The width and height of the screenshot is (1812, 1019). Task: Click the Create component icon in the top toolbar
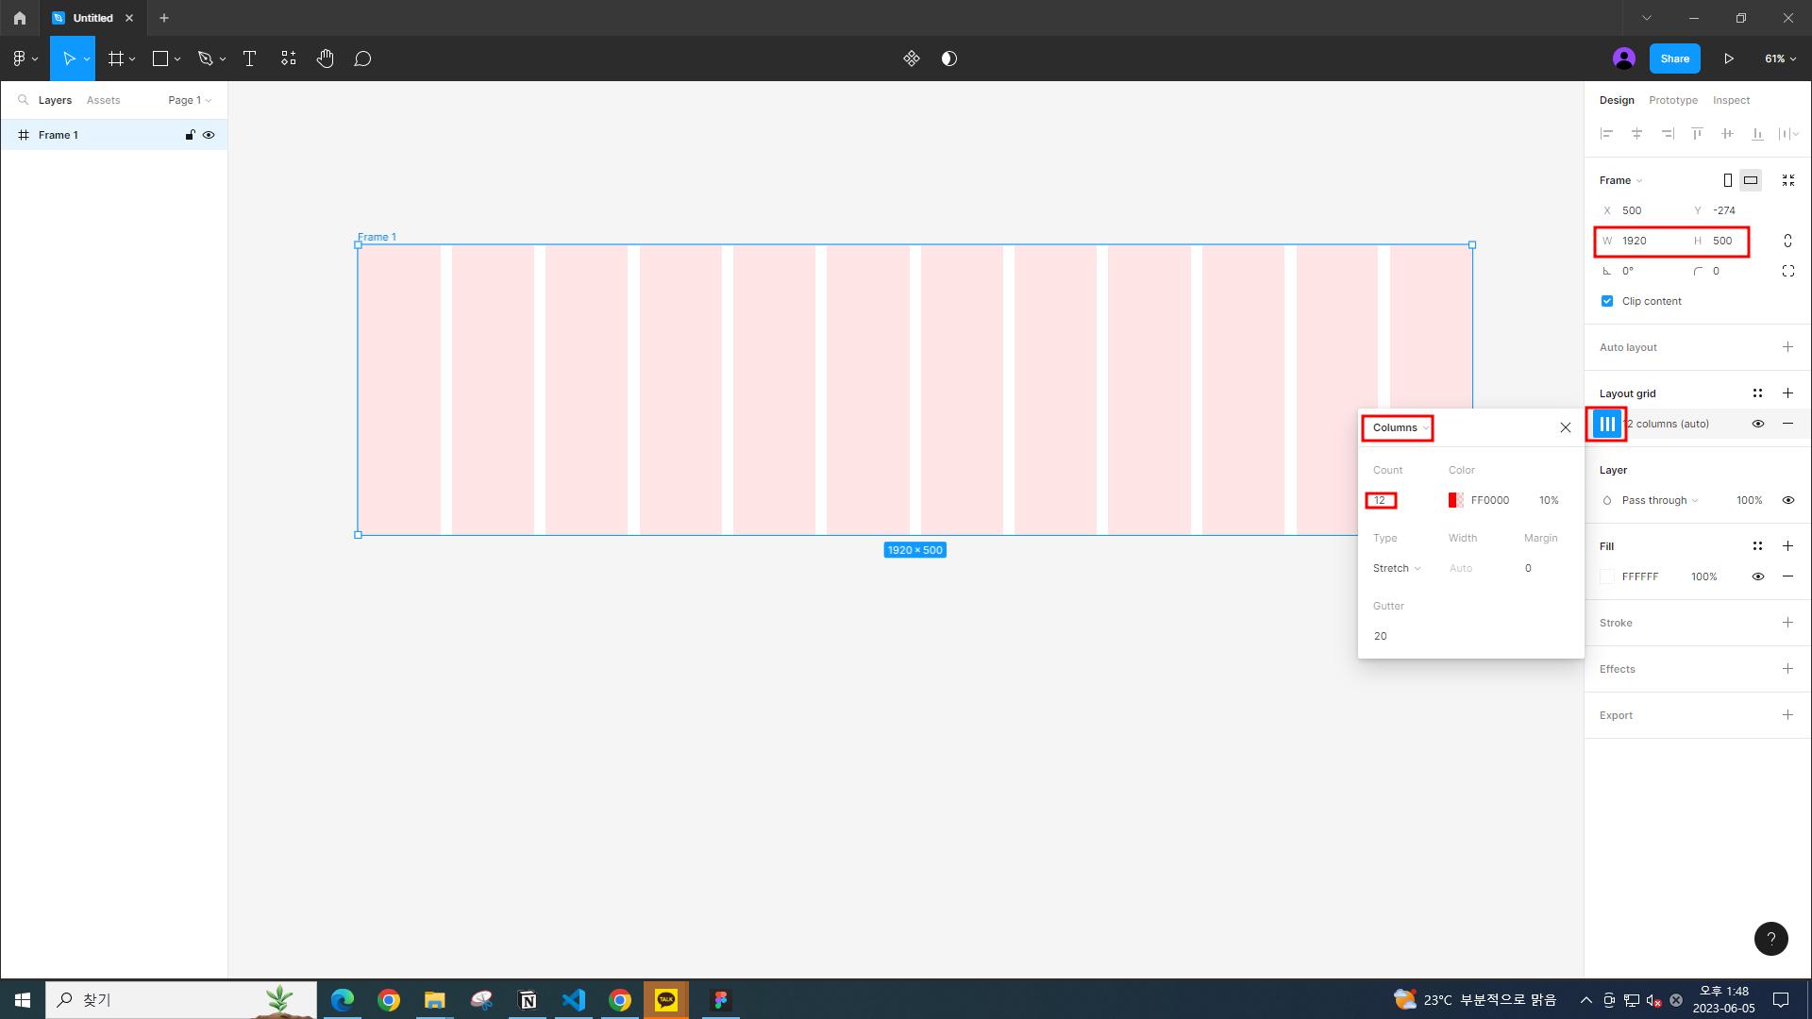pyautogui.click(x=911, y=58)
